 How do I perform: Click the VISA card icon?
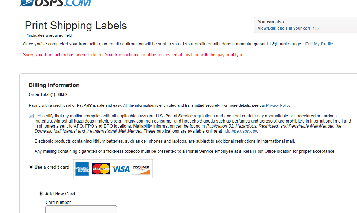pos(120,169)
